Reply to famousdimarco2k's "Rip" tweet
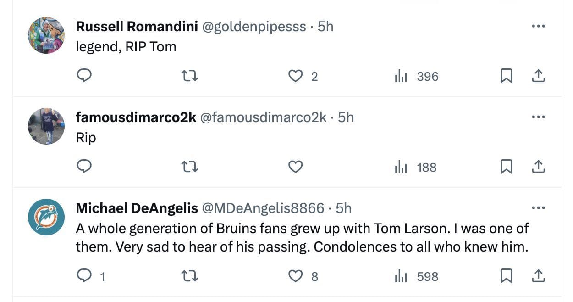Viewport: 573px width, 302px height. (x=84, y=167)
